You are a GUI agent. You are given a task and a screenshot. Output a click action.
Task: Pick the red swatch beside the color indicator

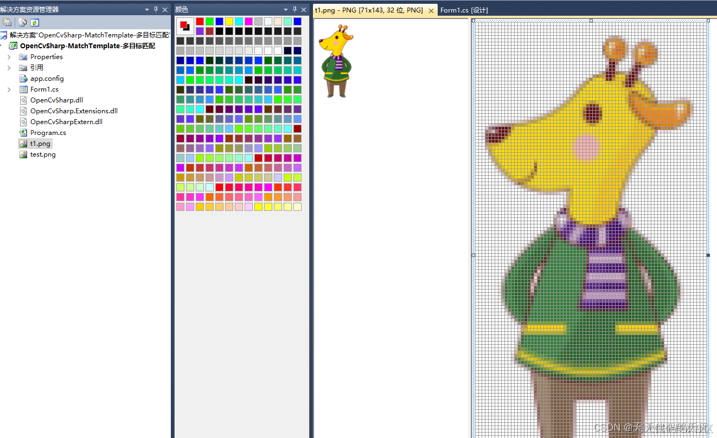[x=200, y=21]
